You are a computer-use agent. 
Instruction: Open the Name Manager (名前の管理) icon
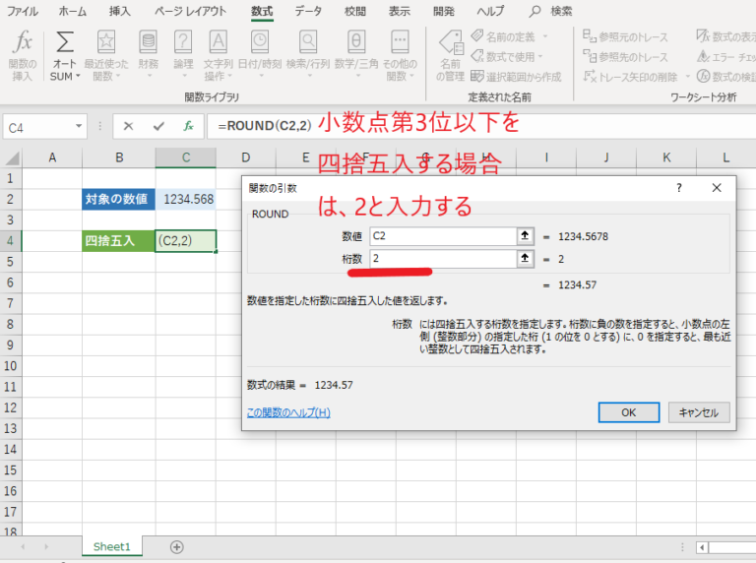click(x=451, y=42)
